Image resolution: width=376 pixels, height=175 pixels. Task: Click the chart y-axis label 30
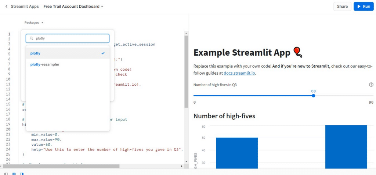click(203, 163)
